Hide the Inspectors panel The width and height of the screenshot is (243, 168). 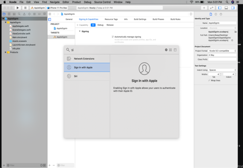[x=233, y=8]
